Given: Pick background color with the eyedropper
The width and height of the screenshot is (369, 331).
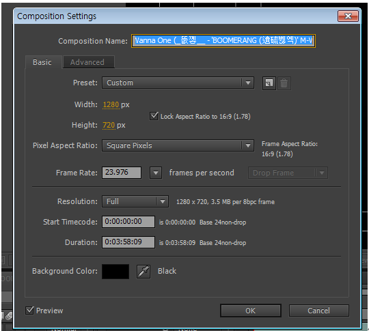Looking at the screenshot, I should point(143,272).
